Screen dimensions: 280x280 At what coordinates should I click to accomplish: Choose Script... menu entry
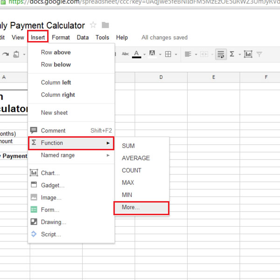[71, 234]
